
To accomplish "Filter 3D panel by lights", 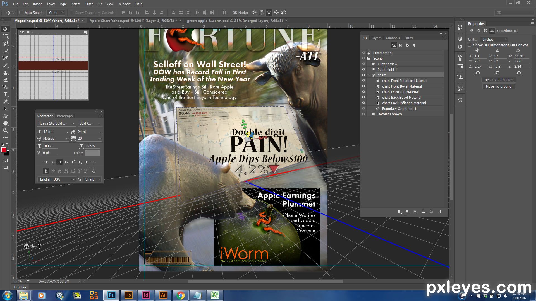I will click(x=414, y=45).
